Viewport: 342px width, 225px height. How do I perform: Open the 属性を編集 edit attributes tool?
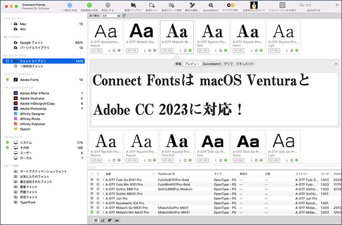192,5
